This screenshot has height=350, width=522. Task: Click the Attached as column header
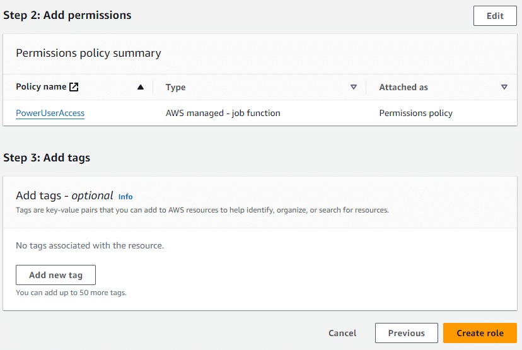(403, 87)
